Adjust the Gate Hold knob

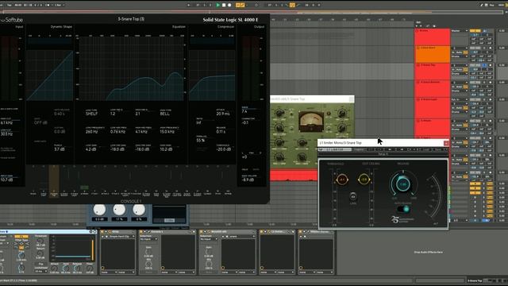click(x=66, y=269)
